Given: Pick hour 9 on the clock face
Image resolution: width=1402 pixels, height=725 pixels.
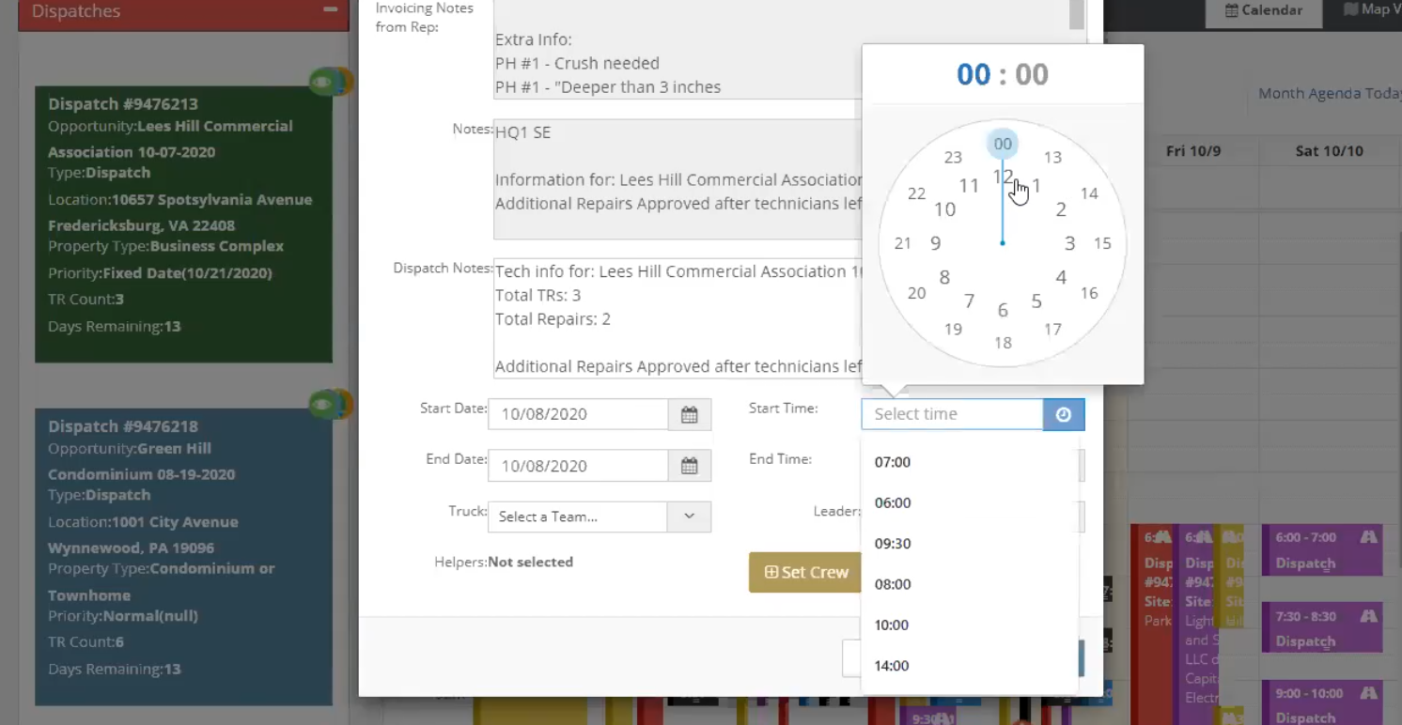Looking at the screenshot, I should [935, 243].
